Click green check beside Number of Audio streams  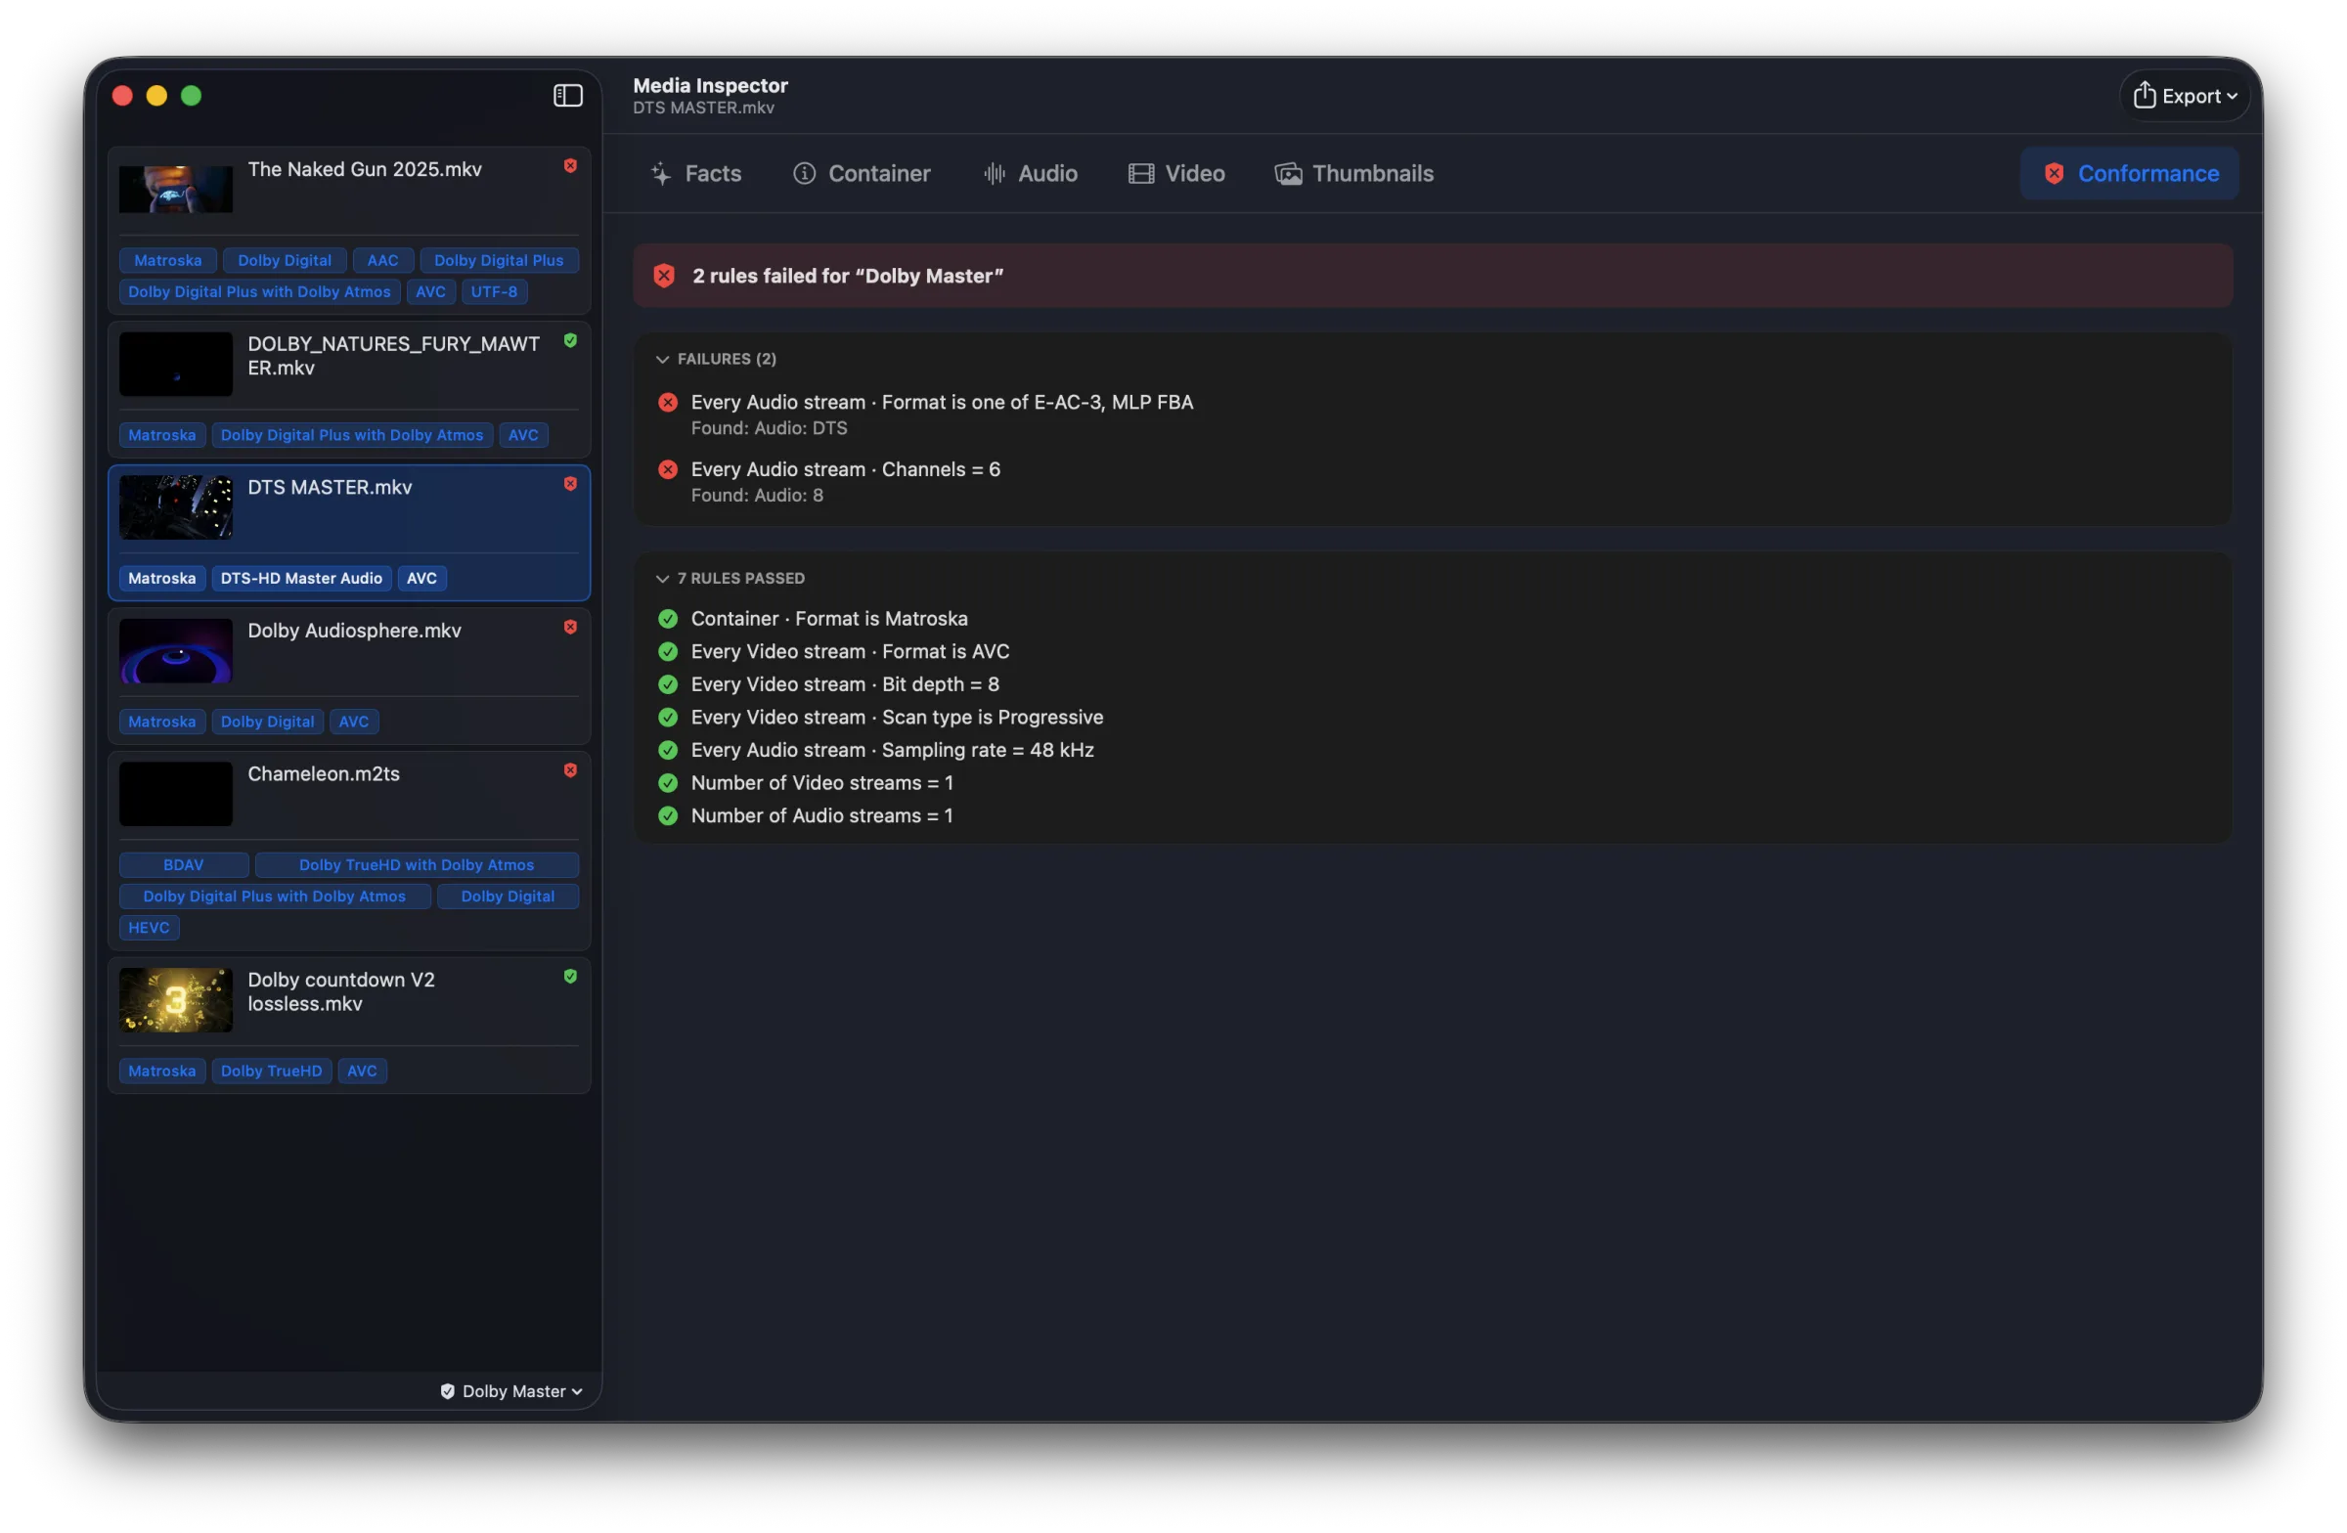tap(668, 815)
